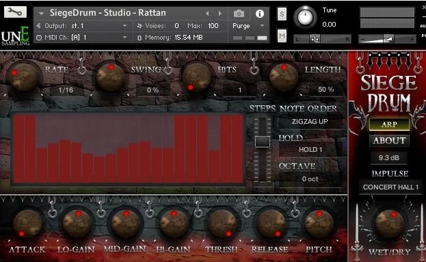Screen dimensions: 426x262
Task: Click the Length value 50 %
Action: point(325,90)
